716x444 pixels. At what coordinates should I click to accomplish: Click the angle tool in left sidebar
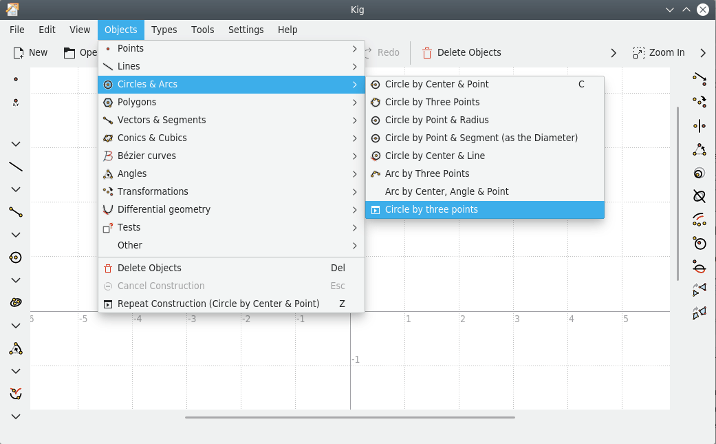pos(16,348)
